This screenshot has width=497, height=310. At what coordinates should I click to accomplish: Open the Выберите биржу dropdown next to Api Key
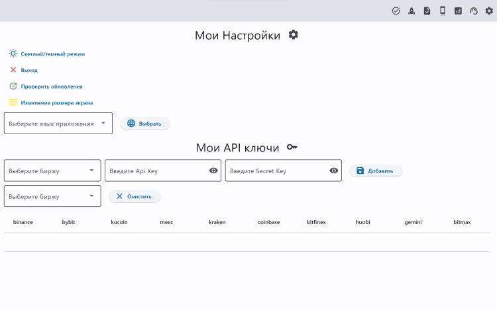[52, 171]
